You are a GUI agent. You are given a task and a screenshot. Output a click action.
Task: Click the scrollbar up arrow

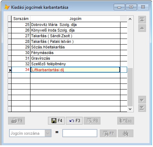coord(130,19)
